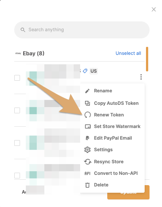162x207 pixels.
Task: Click the orange vertical scrollbar
Action: 147,59
